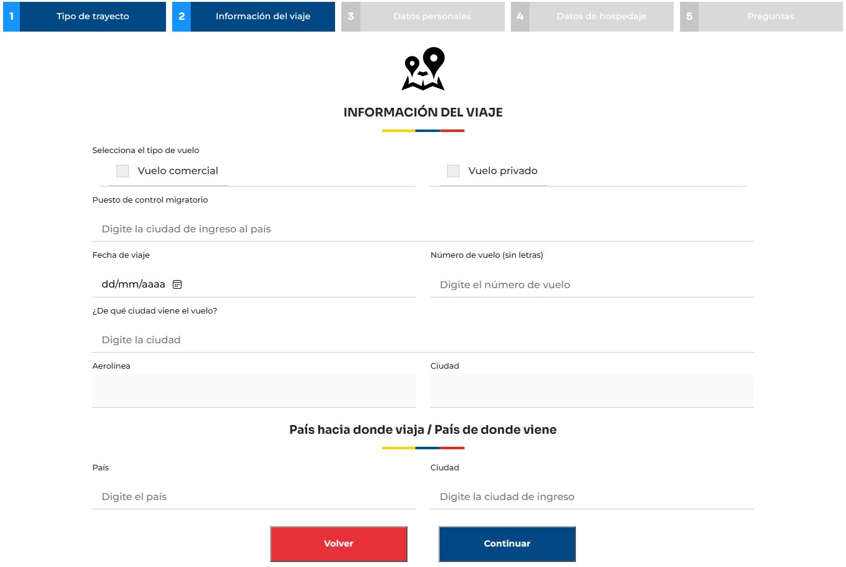Click the Aerolínea label
This screenshot has height=567, width=846.
(111, 366)
